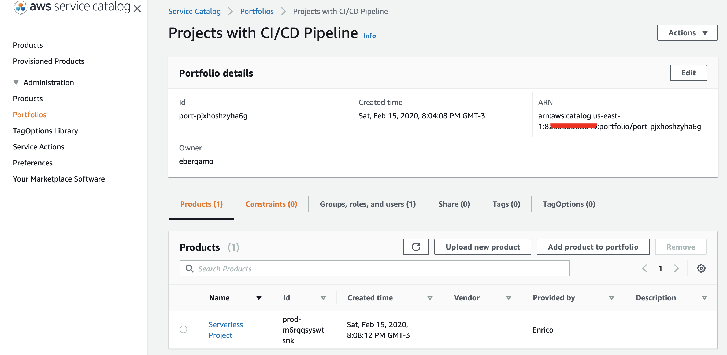Open Your Marketplace Software in sidebar
Screen dimensions: 727x355
(x=59, y=179)
